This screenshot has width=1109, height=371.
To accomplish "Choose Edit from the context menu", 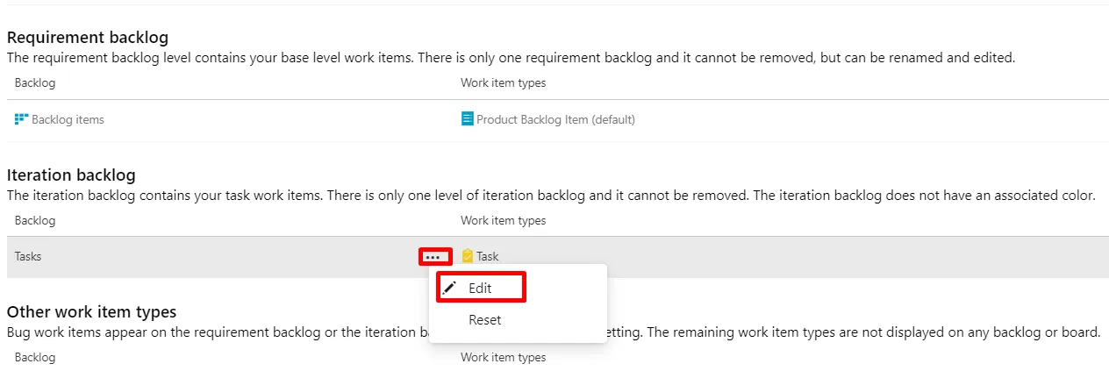I will coord(480,288).
